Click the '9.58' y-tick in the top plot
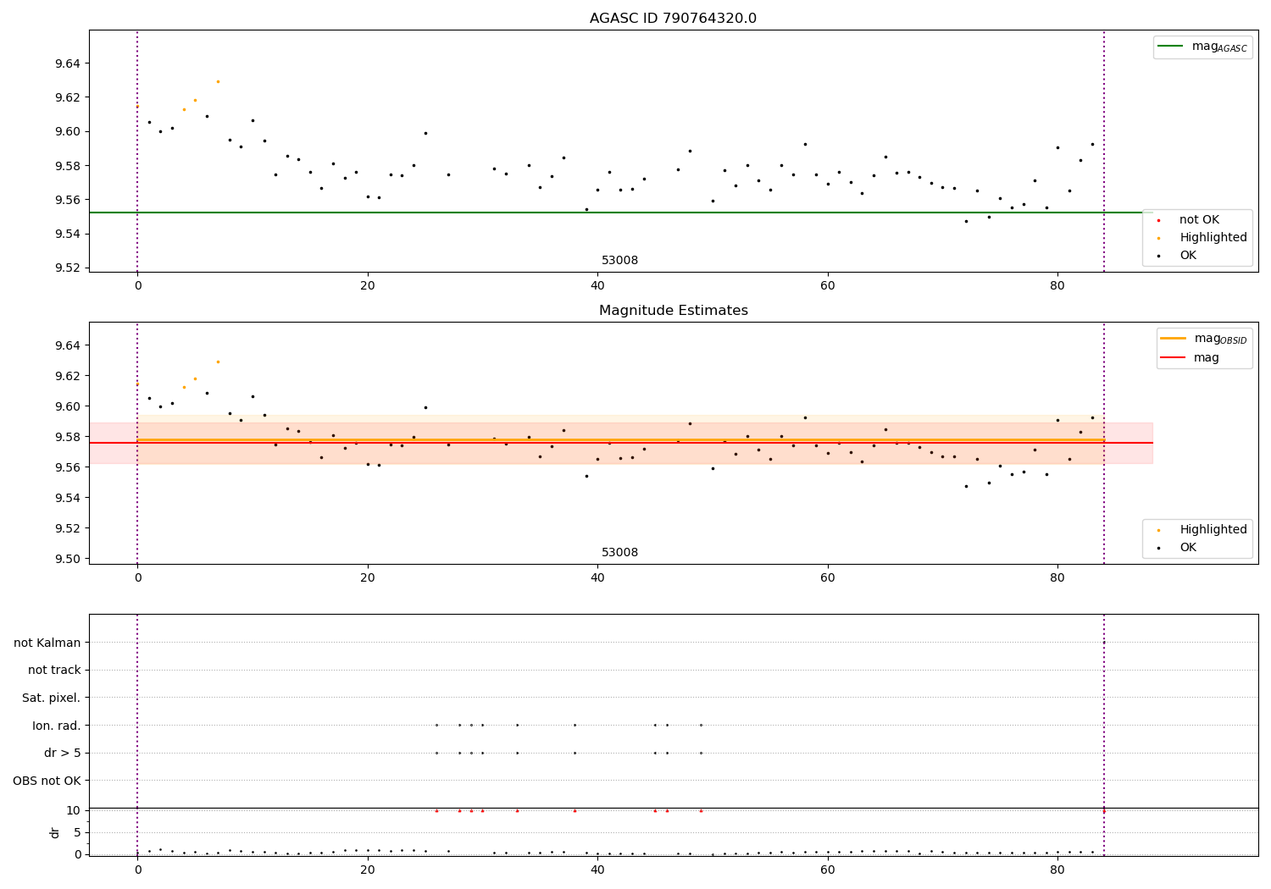Viewport: 1271px width, 889px height. tap(69, 166)
